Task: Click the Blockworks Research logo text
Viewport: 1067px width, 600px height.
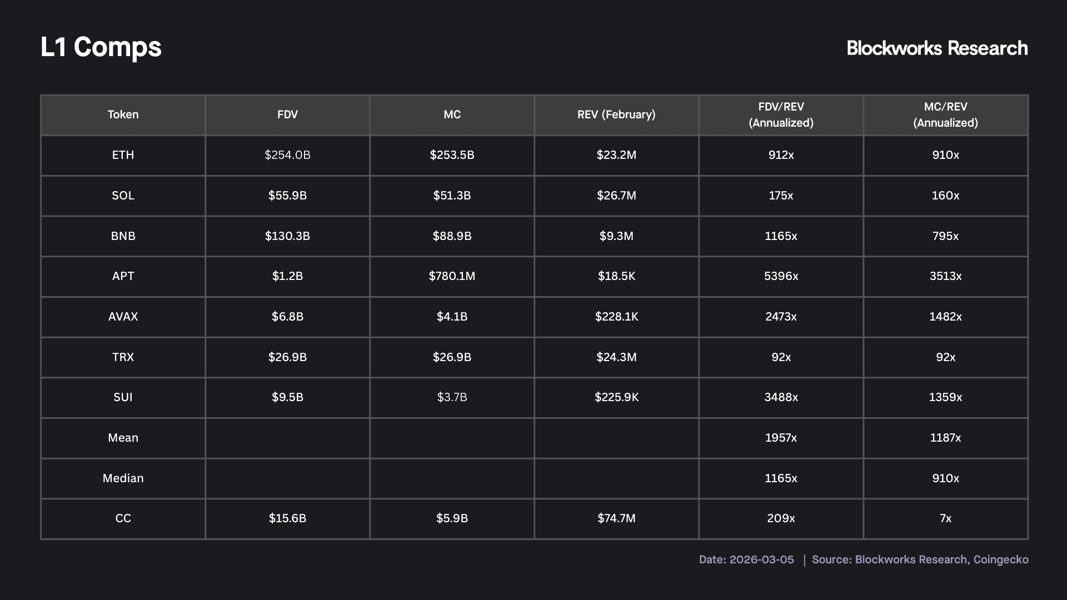Action: [x=937, y=48]
